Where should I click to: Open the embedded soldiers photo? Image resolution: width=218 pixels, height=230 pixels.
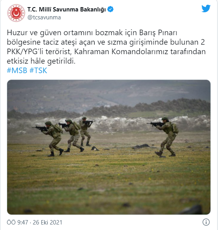pos(109,147)
